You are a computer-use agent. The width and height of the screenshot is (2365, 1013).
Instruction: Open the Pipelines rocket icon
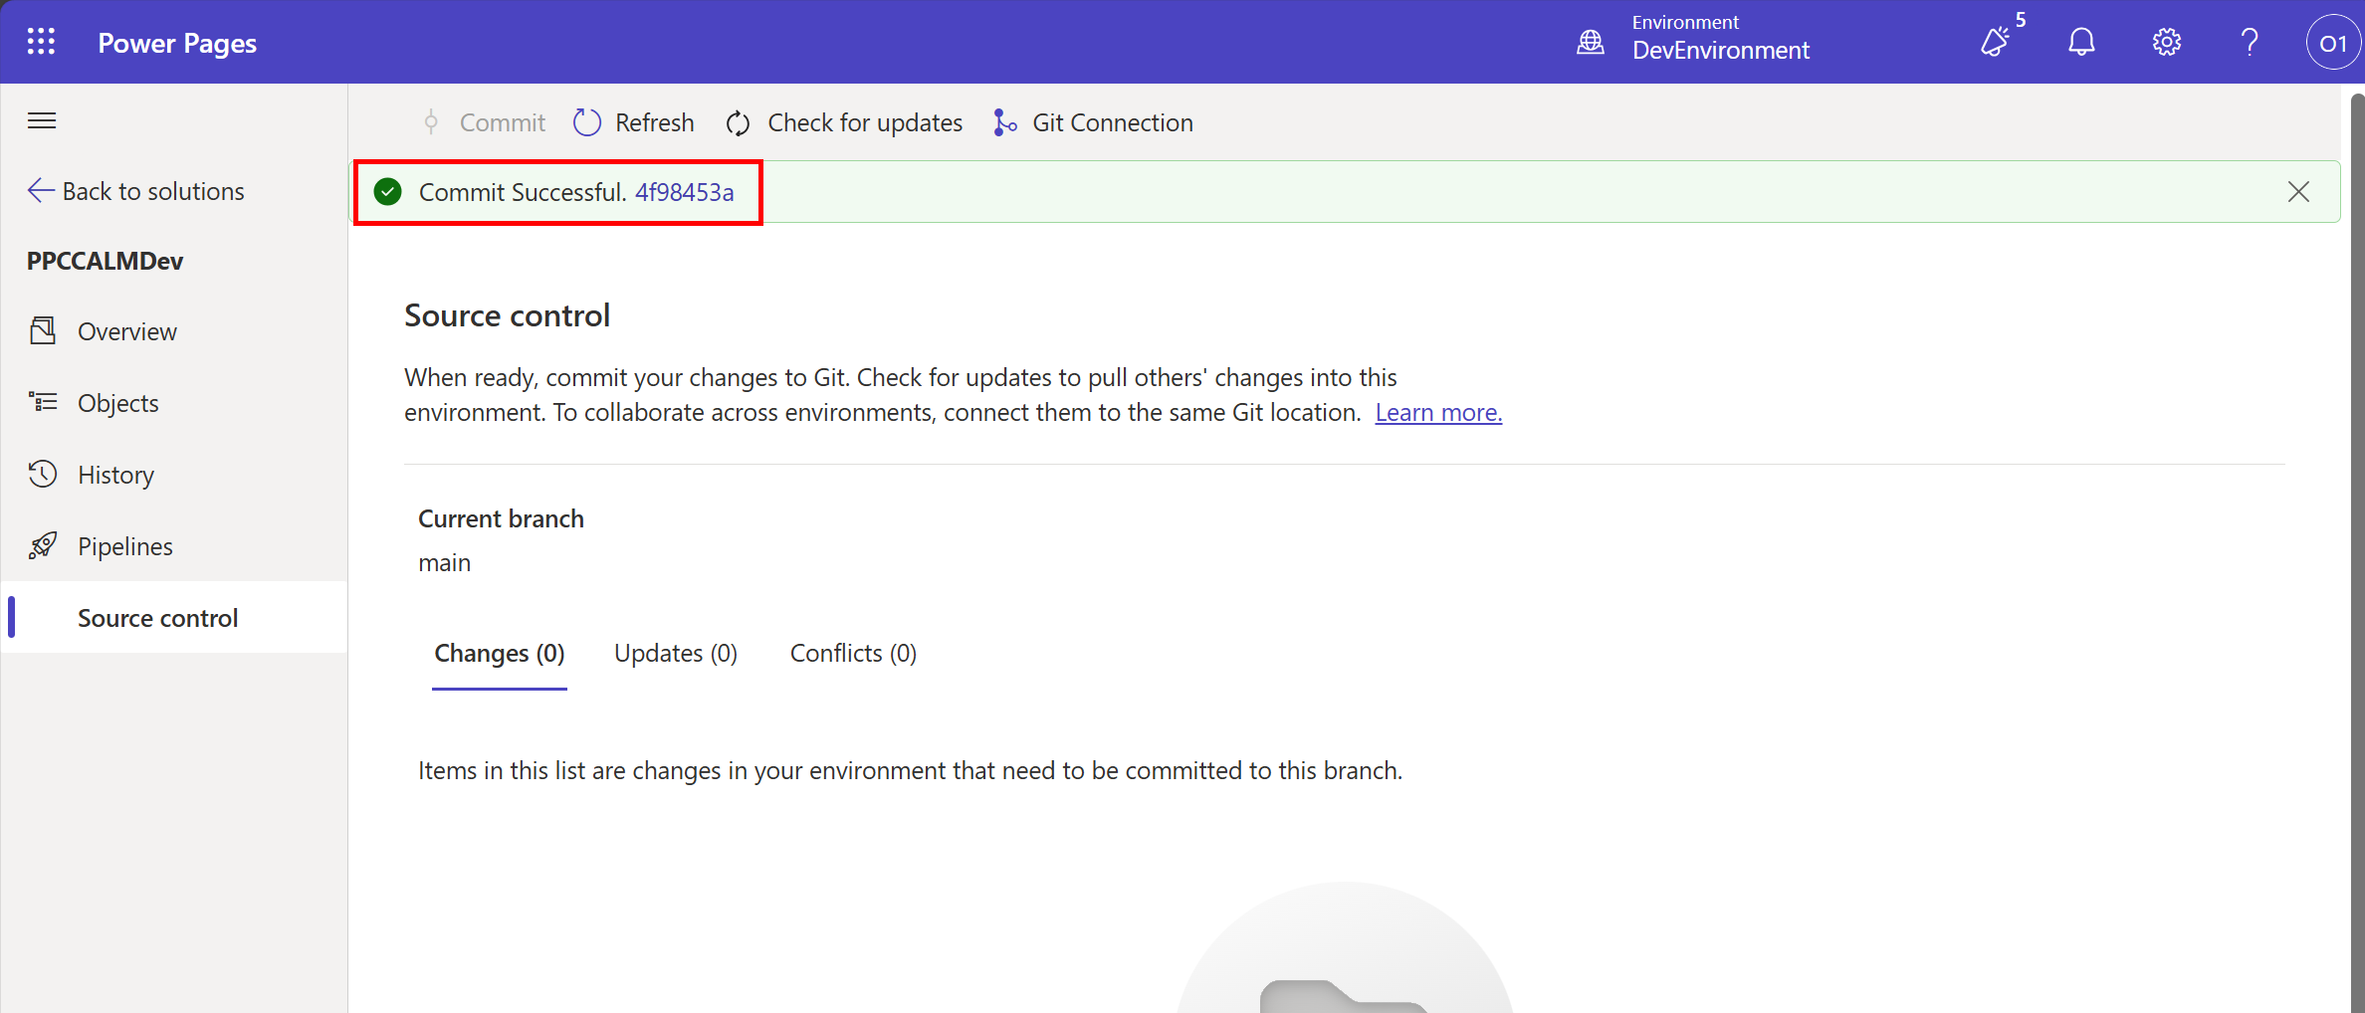pos(43,545)
